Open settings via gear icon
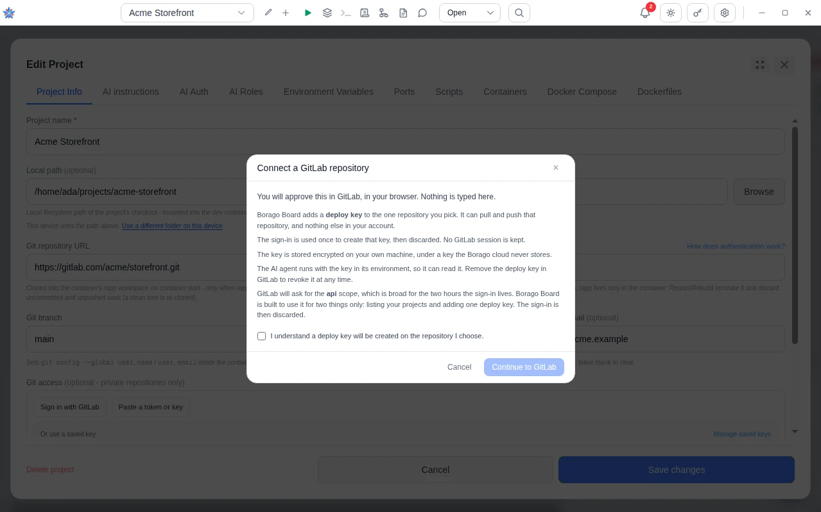The height and width of the screenshot is (512, 821). 725,13
